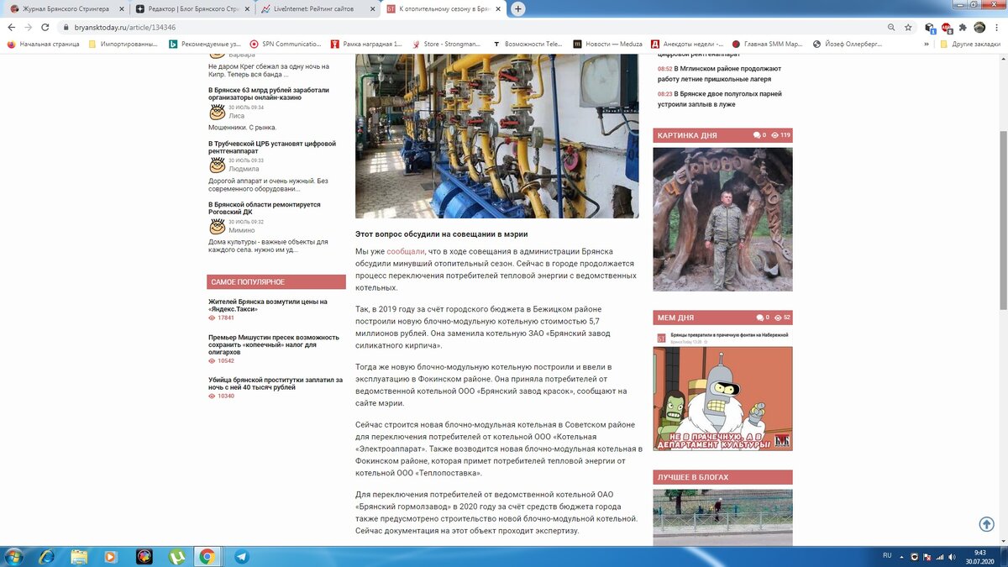1008x567 pixels.
Task: Click comments icon in 'МЕМ ДНЯ' header
Action: [759, 318]
